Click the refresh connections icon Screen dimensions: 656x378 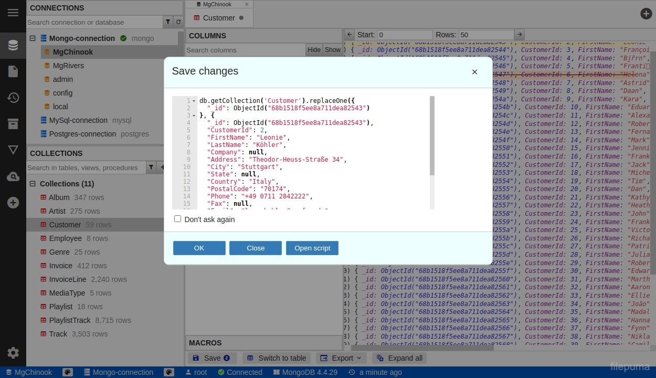178,22
